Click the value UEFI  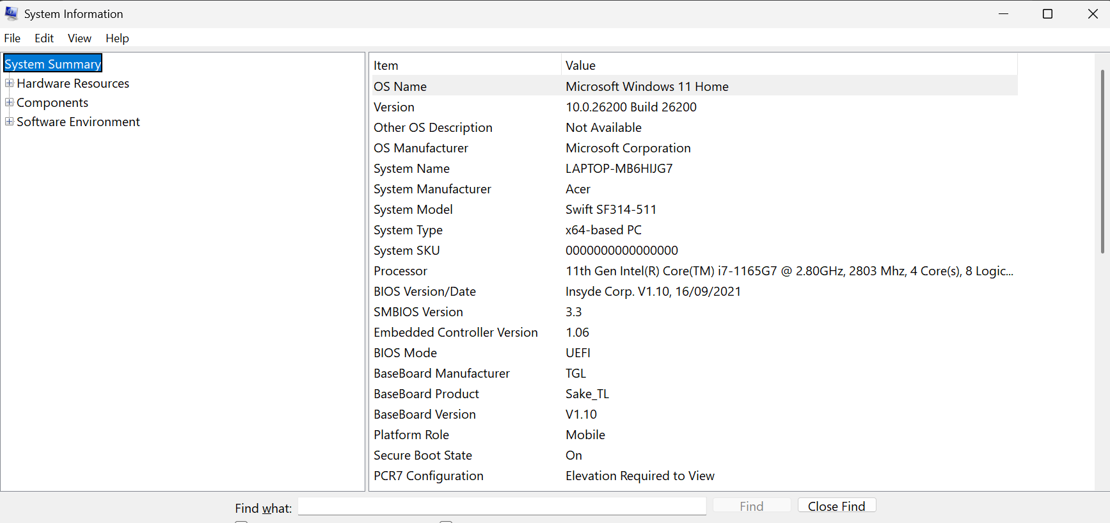click(578, 353)
